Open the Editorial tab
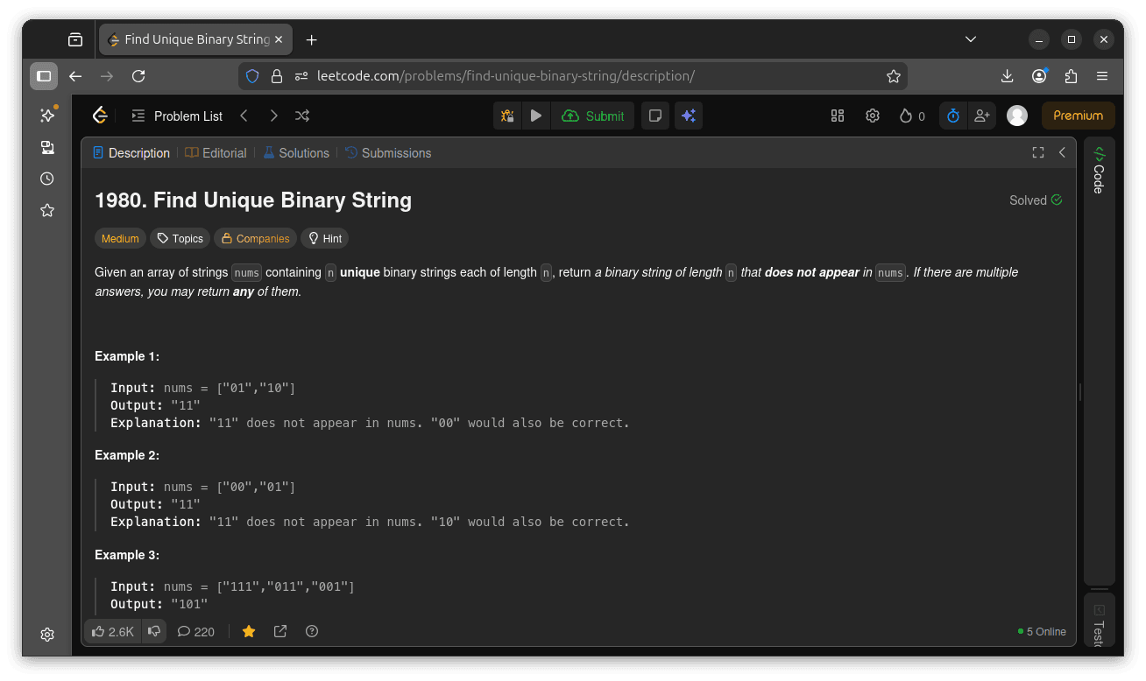Viewport: 1146px width, 681px height. pyautogui.click(x=216, y=152)
